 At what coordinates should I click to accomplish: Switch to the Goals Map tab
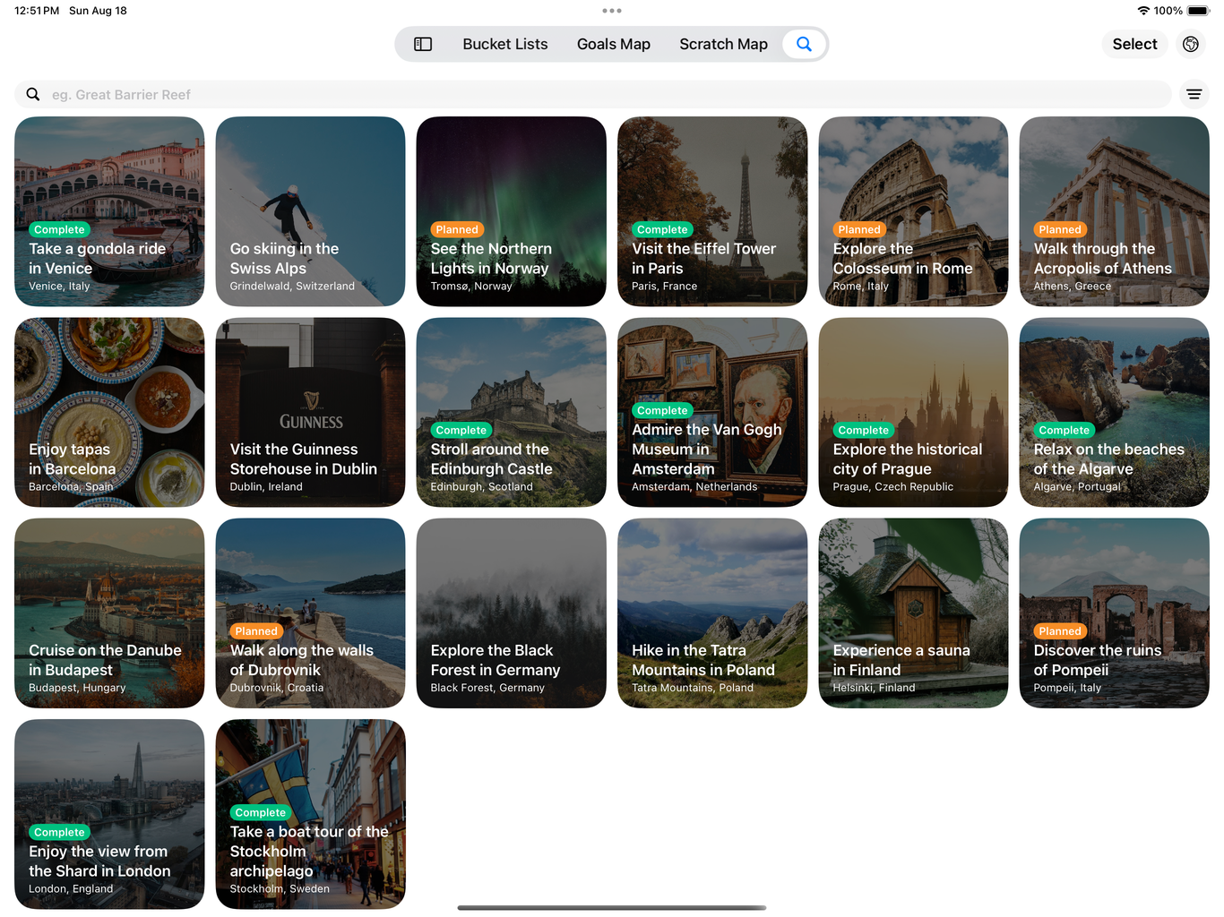614,44
